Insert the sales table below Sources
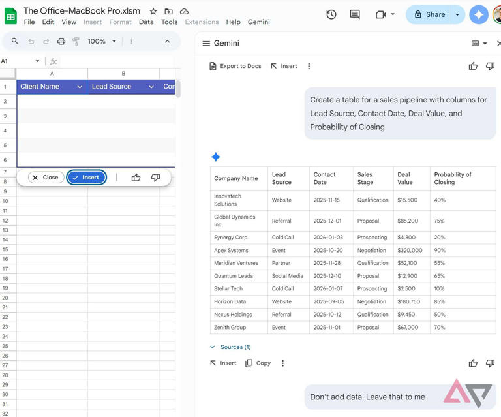 223,363
